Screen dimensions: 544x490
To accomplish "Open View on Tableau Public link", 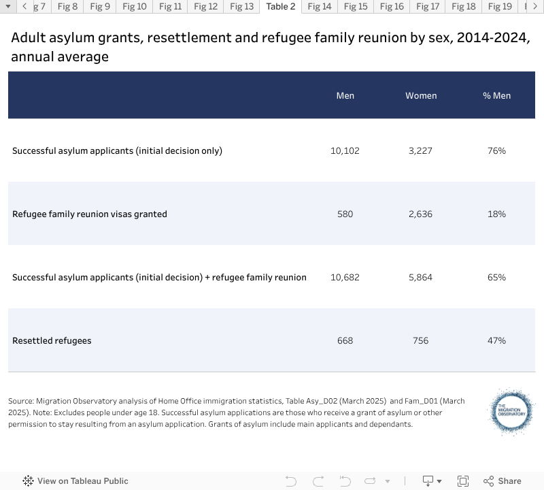I will click(x=82, y=481).
